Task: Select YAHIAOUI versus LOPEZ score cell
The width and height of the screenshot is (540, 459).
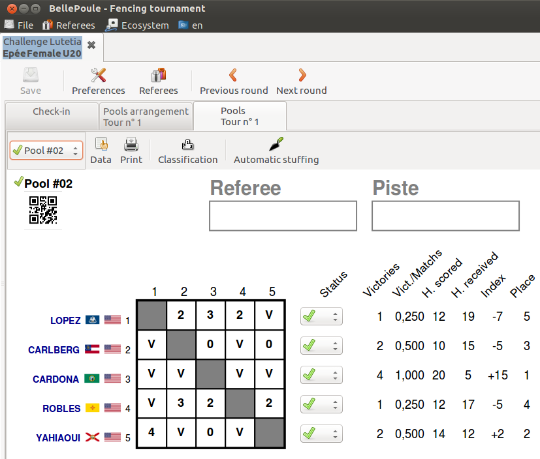Action: (151, 432)
